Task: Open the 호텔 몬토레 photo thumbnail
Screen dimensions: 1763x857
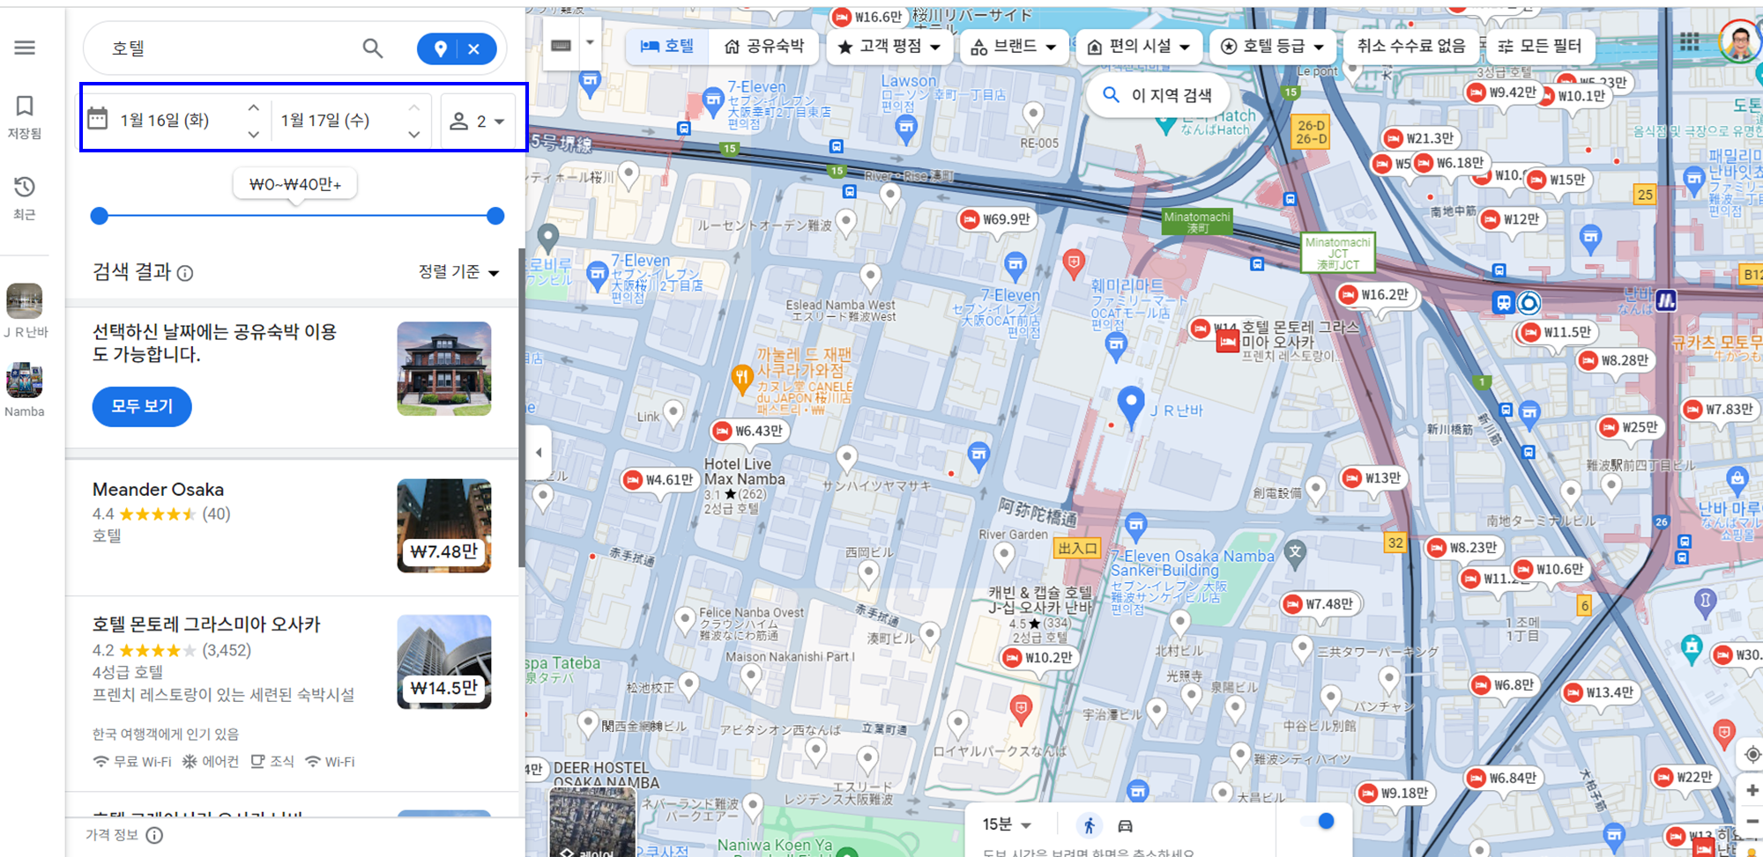Action: point(444,661)
